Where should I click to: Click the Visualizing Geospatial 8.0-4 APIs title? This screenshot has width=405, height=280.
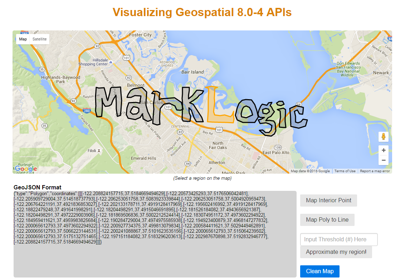(202, 12)
